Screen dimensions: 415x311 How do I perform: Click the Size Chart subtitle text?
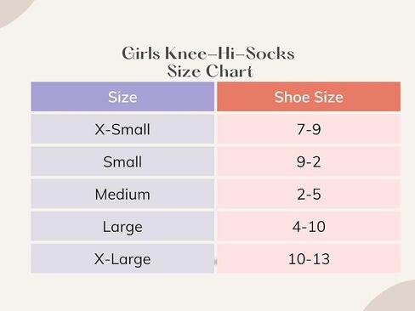tap(210, 71)
